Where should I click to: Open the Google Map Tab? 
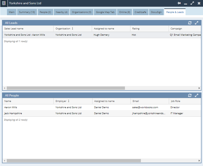pyautogui.click(x=105, y=12)
